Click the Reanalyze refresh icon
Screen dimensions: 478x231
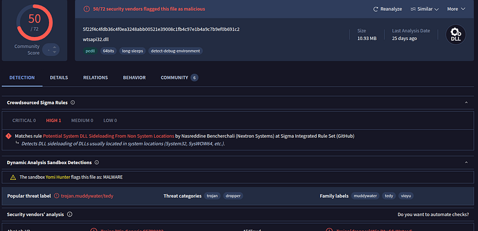click(x=376, y=9)
